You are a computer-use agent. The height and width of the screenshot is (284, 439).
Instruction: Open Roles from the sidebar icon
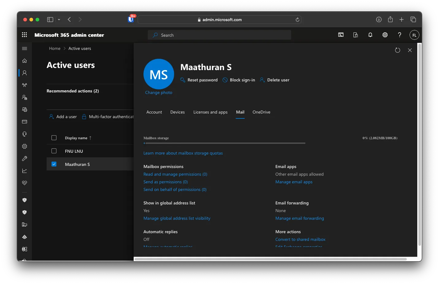(25, 97)
